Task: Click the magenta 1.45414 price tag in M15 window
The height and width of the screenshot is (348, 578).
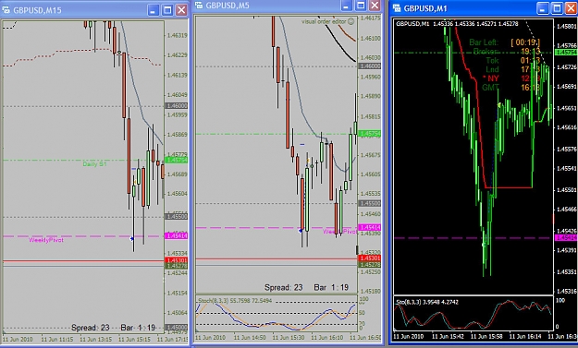Action: (x=177, y=235)
